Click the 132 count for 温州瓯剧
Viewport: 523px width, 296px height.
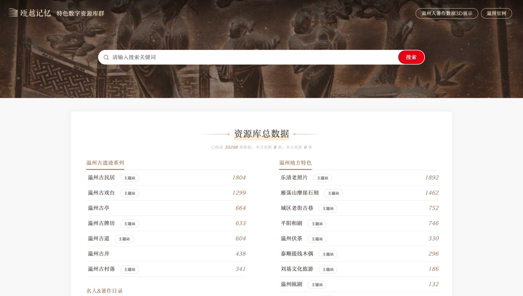coord(434,284)
